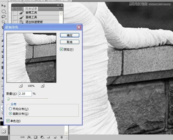
Task: Select the first 画笔工具 history state
Action: 38,13
